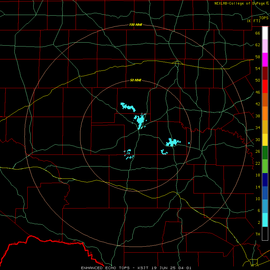Viewport: 270px width, 270px height.
Task: Click the legend value 14
Action: tap(258, 187)
